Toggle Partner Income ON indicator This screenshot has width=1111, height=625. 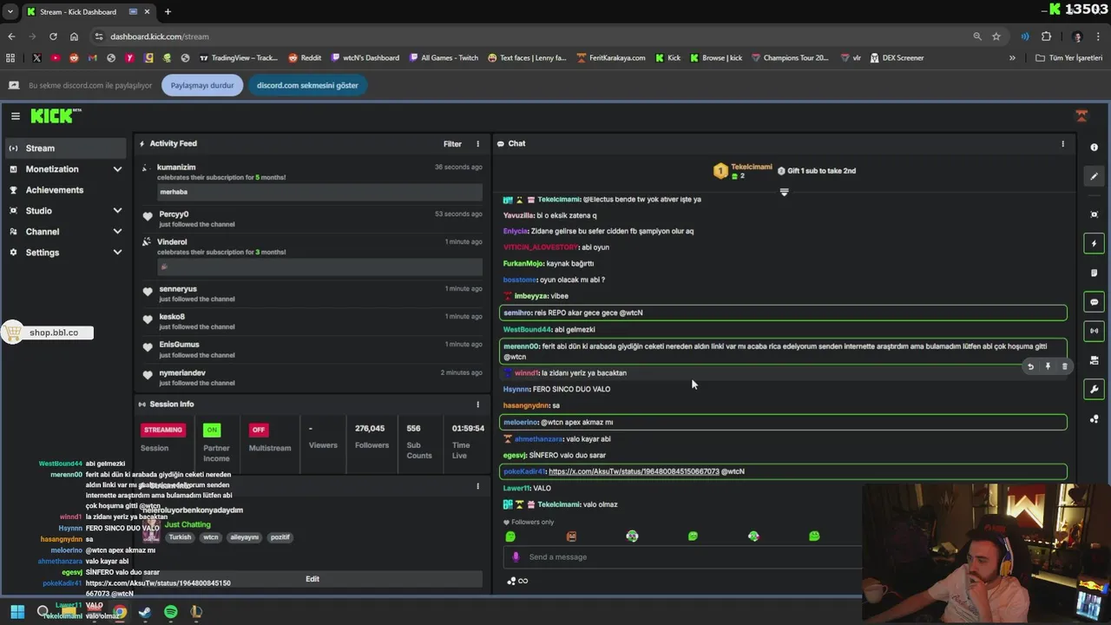pos(212,430)
